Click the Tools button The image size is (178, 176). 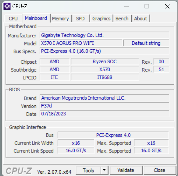click(88, 170)
